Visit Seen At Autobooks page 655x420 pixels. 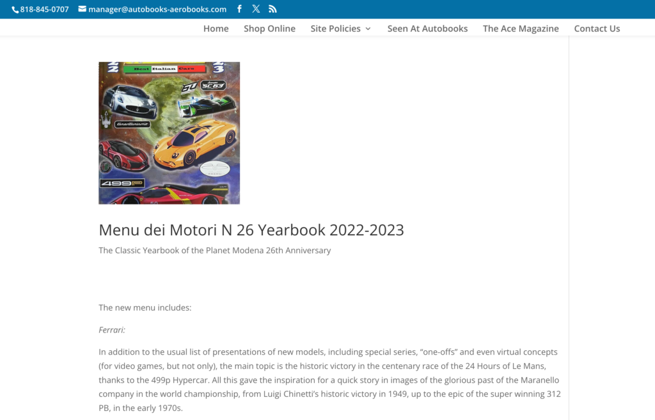click(x=427, y=28)
